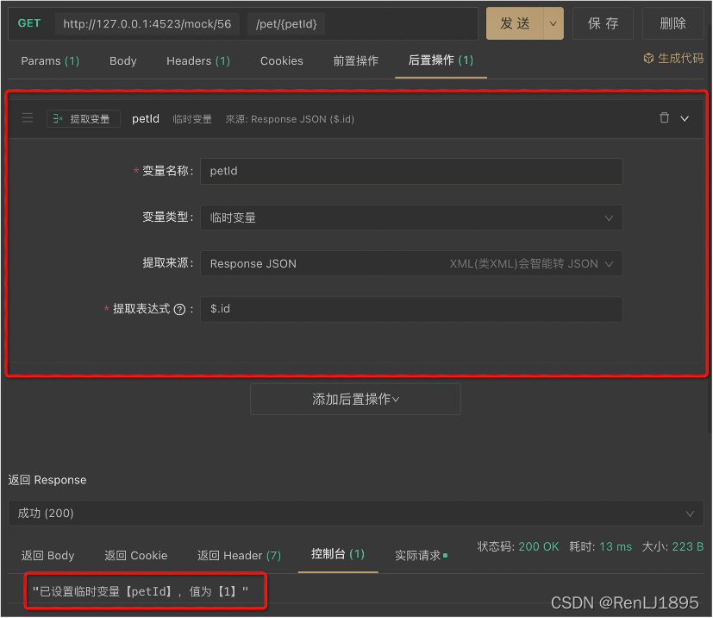This screenshot has height=618, width=713.
Task: Switch to the Headers tab
Action: point(198,61)
